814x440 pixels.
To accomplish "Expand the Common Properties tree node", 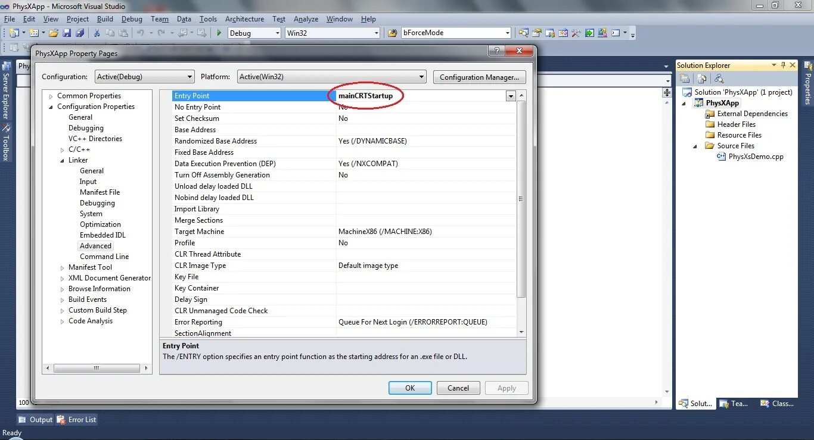I will 51,96.
